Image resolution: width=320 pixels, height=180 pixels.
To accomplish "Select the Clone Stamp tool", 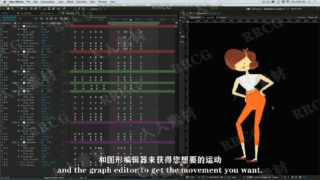I will [x=49, y=9].
